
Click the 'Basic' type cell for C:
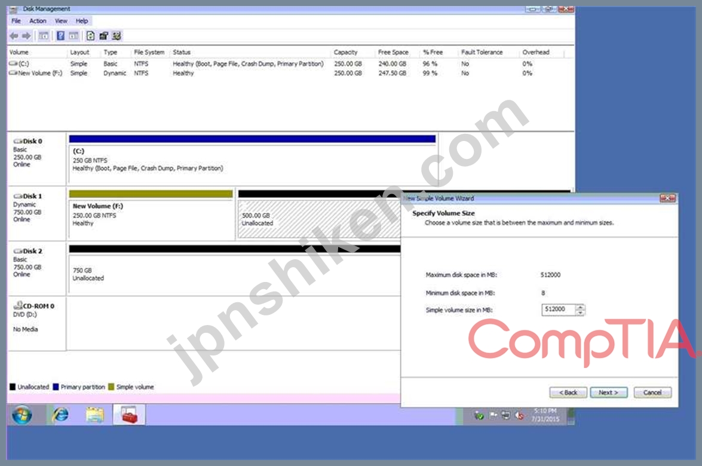tap(110, 63)
